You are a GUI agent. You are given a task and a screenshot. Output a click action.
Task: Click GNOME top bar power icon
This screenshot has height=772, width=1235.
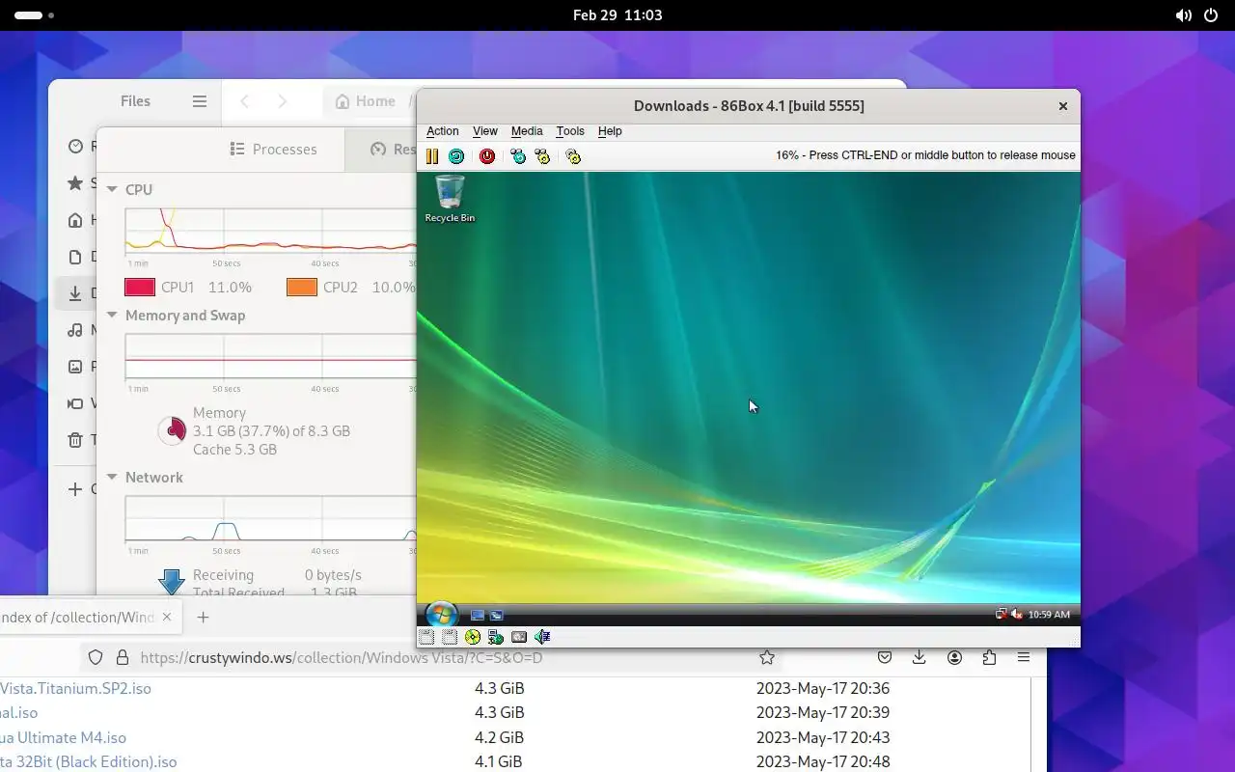1210,15
